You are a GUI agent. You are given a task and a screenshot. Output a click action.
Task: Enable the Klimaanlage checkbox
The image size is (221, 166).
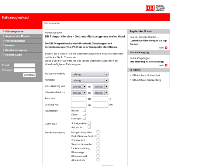(x=98, y=152)
